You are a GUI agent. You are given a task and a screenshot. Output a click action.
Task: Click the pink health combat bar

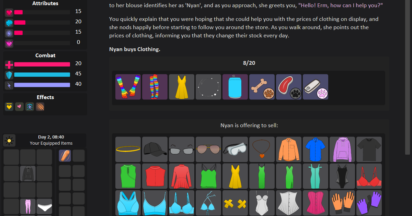tap(42, 64)
